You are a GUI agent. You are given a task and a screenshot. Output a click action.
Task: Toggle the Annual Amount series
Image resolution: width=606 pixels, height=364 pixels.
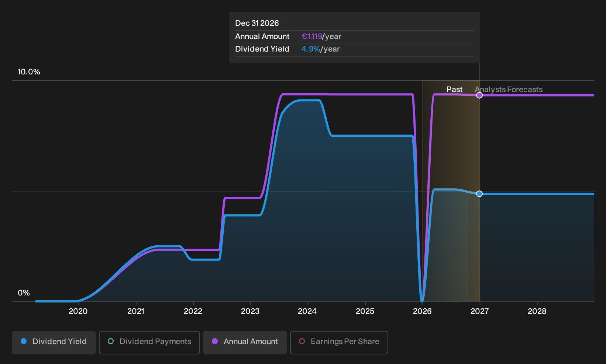245,342
